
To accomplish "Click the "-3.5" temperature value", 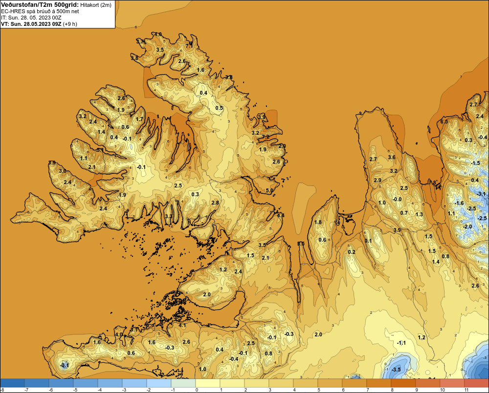I will [396, 370].
